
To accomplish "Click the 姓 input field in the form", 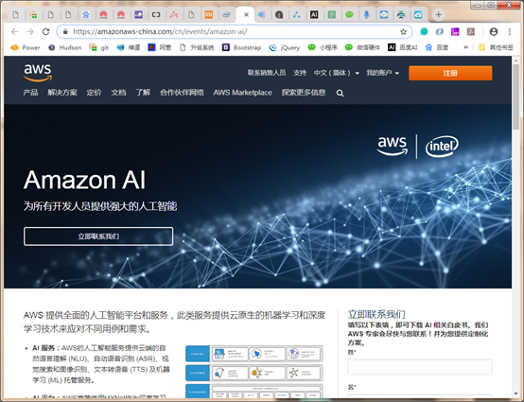I will tap(420, 367).
